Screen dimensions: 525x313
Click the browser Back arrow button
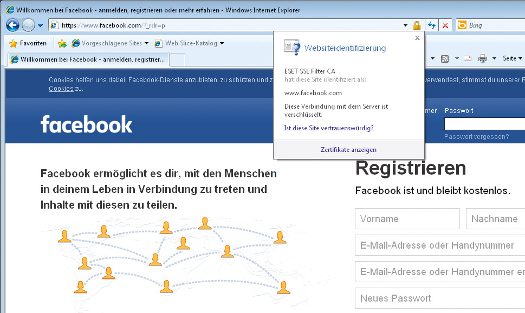click(12, 25)
